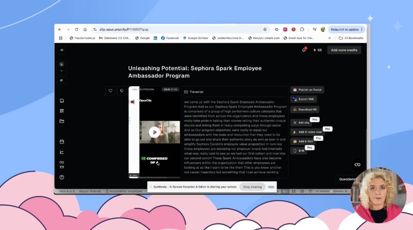Open the analytics chart icon in sidebar
Image resolution: width=413 pixels, height=230 pixels.
click(x=61, y=152)
